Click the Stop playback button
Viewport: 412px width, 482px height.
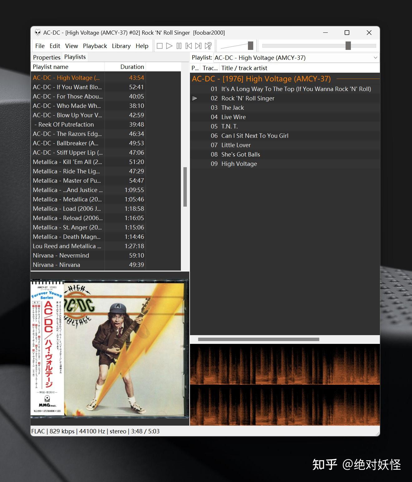pyautogui.click(x=160, y=46)
